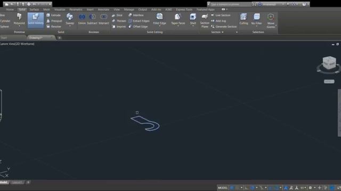Toggle Ortho mode in status bar

247,188
